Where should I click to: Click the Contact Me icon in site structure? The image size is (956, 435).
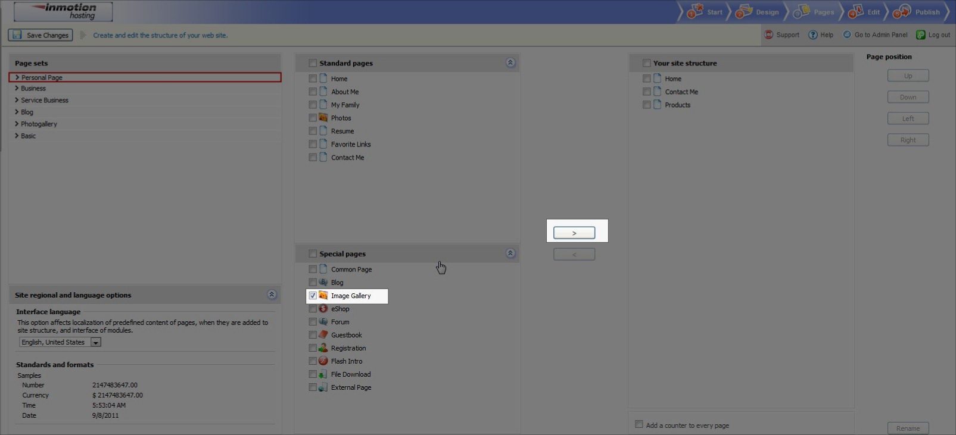tap(657, 92)
